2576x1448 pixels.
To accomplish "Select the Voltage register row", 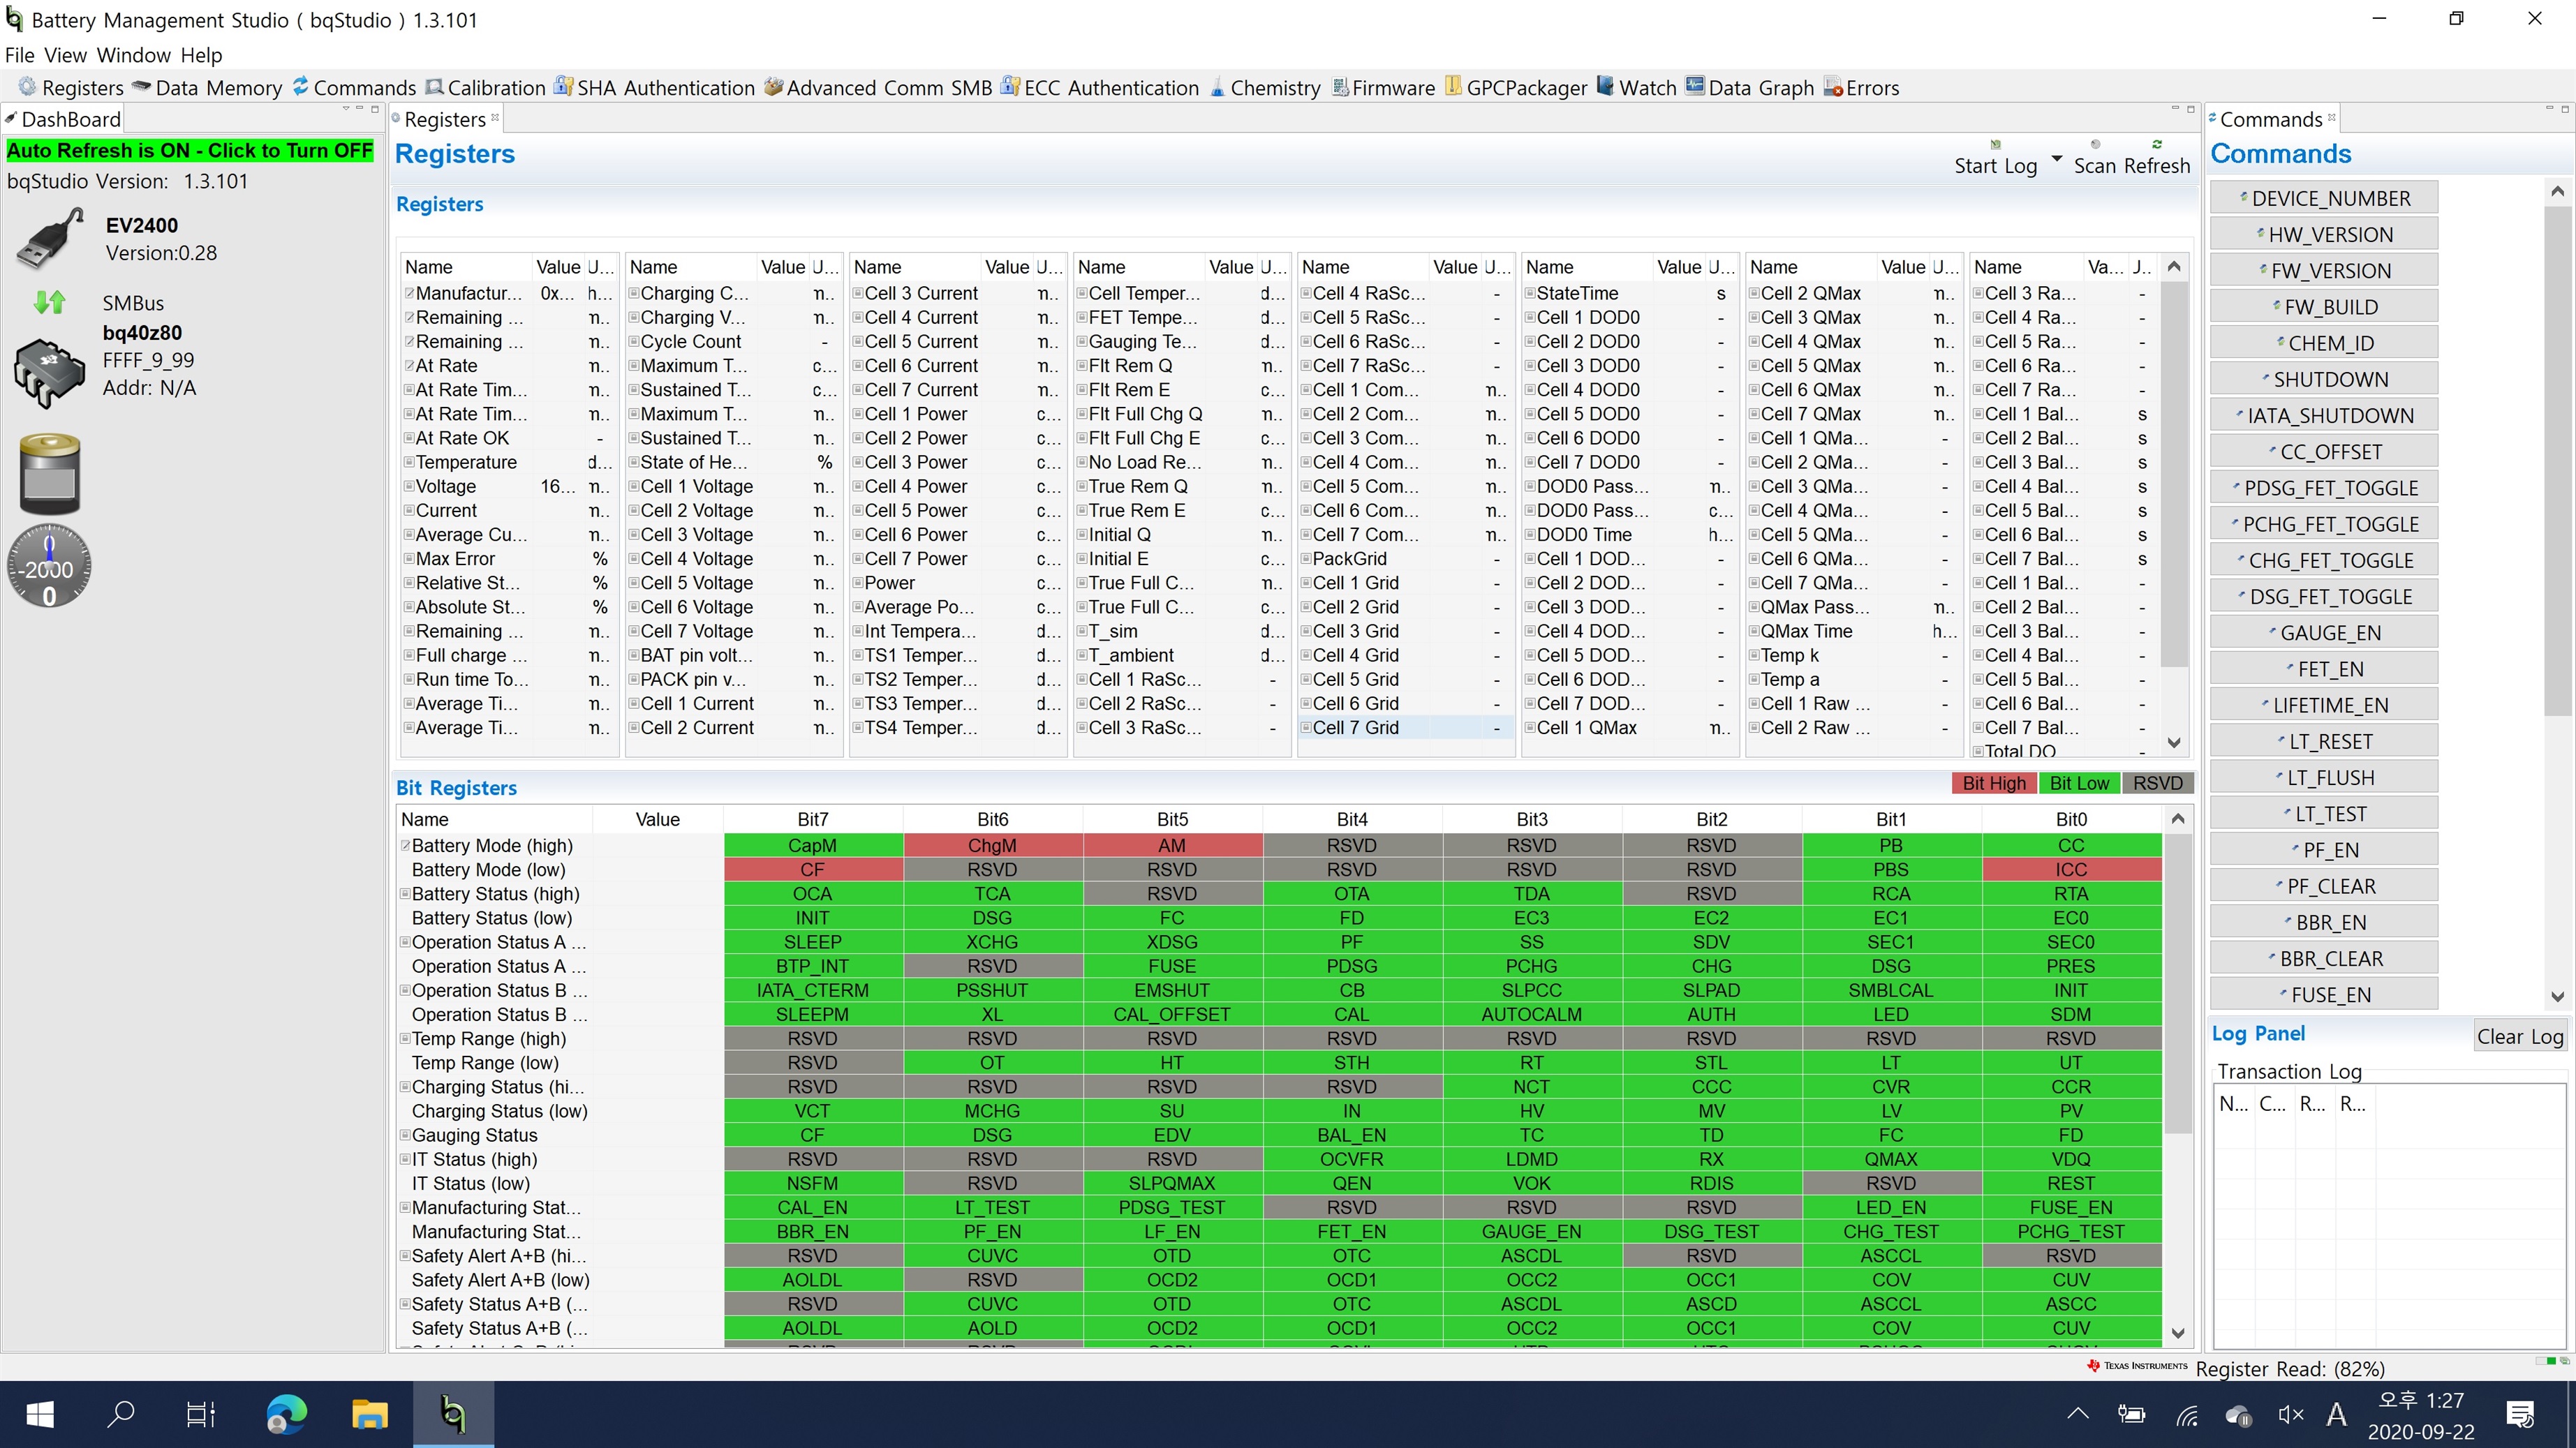I will pyautogui.click(x=509, y=486).
